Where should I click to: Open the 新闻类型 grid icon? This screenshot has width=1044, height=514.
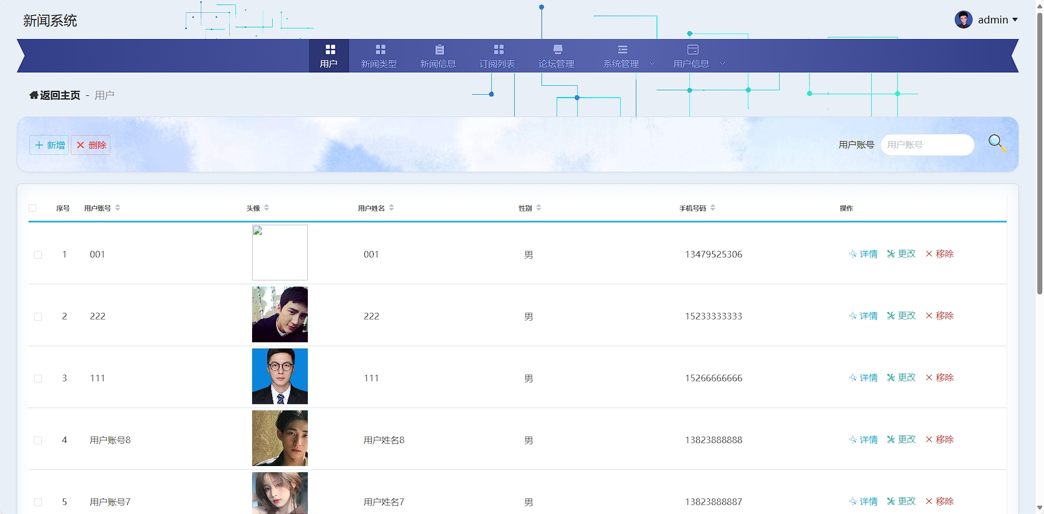[x=380, y=50]
